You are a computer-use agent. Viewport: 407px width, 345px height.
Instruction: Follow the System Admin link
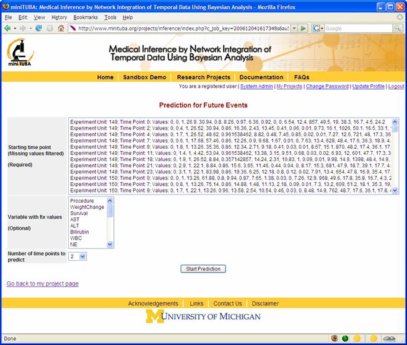click(256, 86)
